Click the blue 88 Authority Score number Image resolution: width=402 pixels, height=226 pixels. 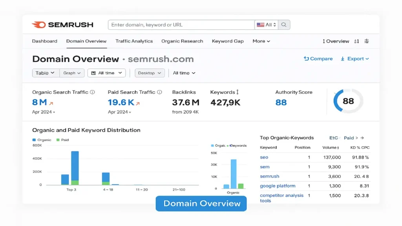pos(281,102)
